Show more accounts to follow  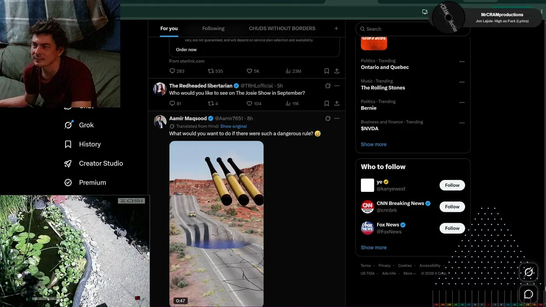tap(374, 248)
